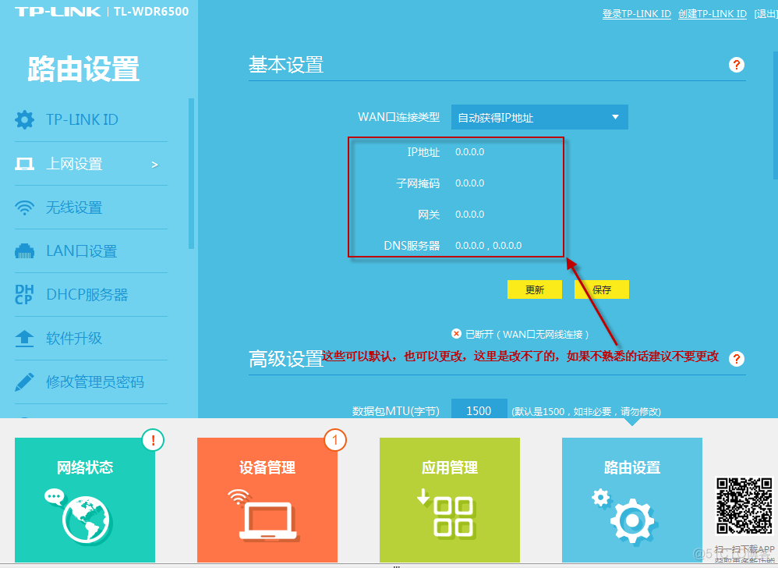Click the sidebar menu scrollbar
The height and width of the screenshot is (568, 778).
(x=191, y=174)
